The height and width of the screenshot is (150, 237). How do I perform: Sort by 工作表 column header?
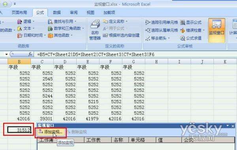98,140
